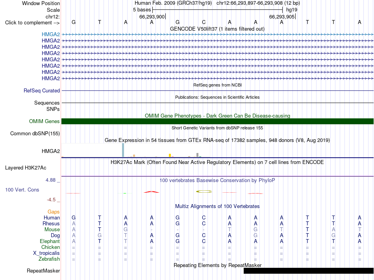Click the 66,293,905 position marker
Image resolution: width=374 pixels, height=280 pixels.
pos(282,17)
